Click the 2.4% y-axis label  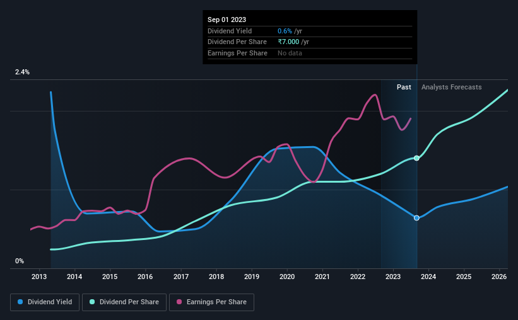(22, 72)
